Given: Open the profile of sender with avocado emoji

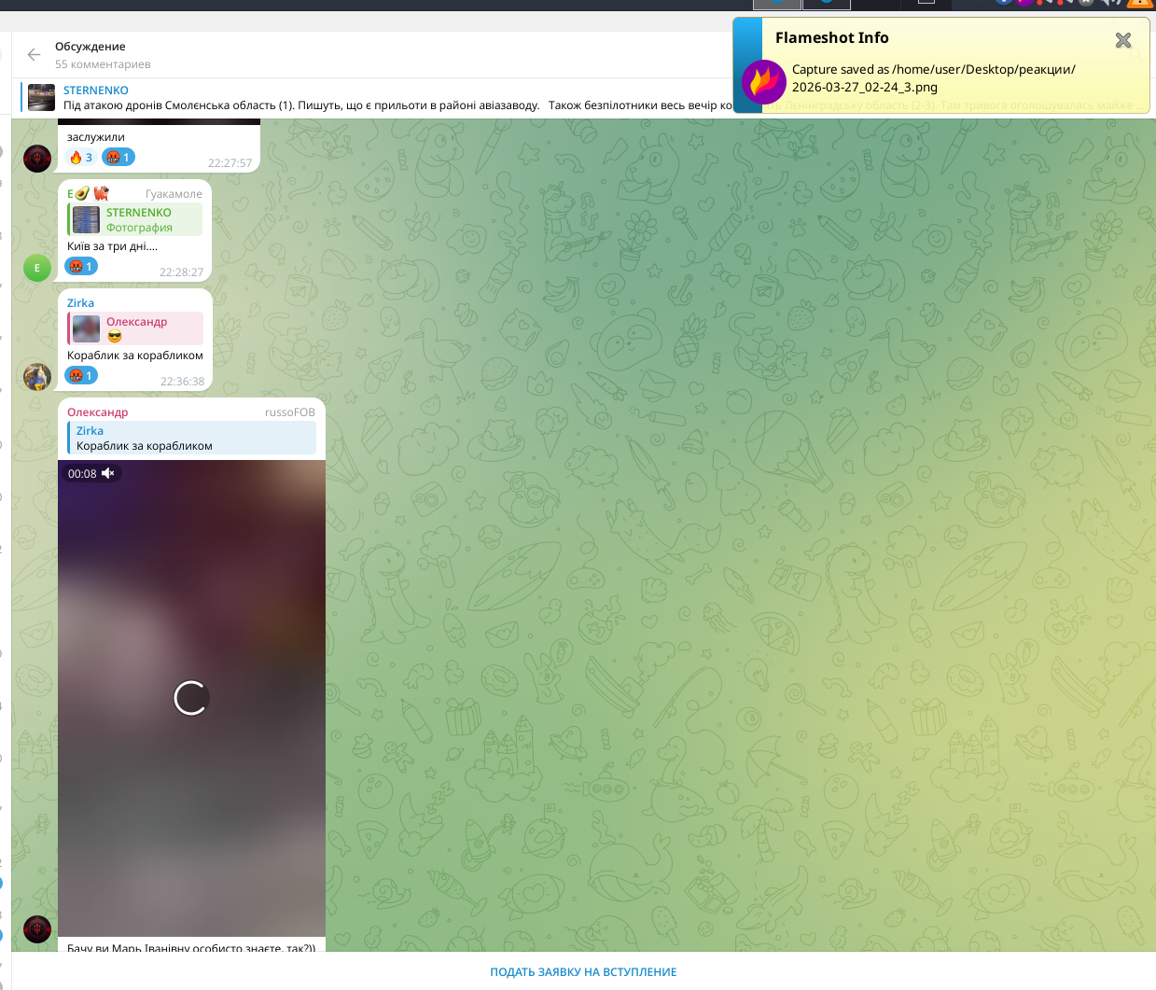Looking at the screenshot, I should 89,193.
